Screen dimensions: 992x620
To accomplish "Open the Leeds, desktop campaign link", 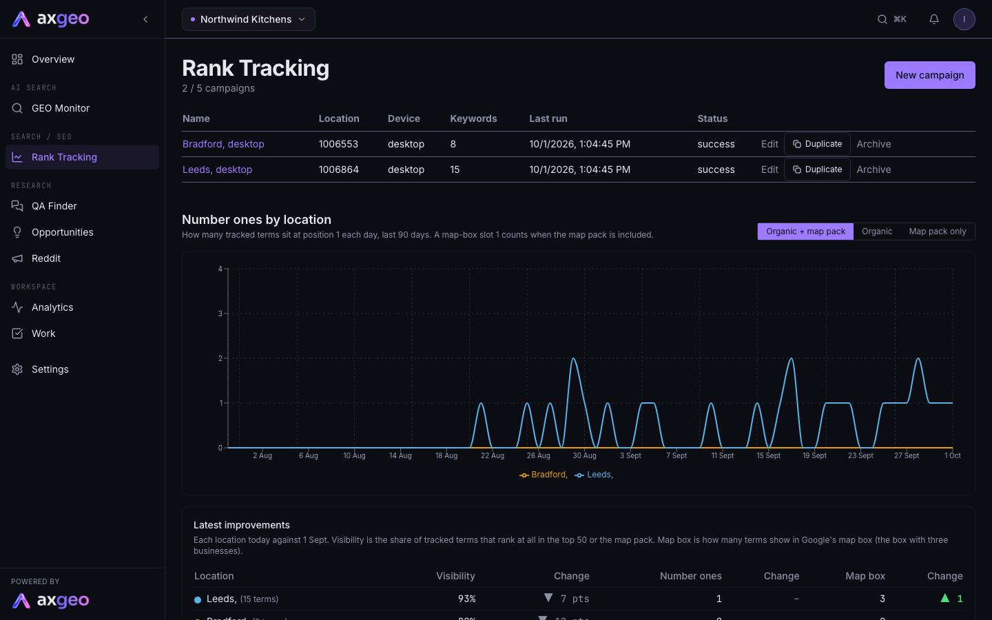I will click(x=217, y=169).
